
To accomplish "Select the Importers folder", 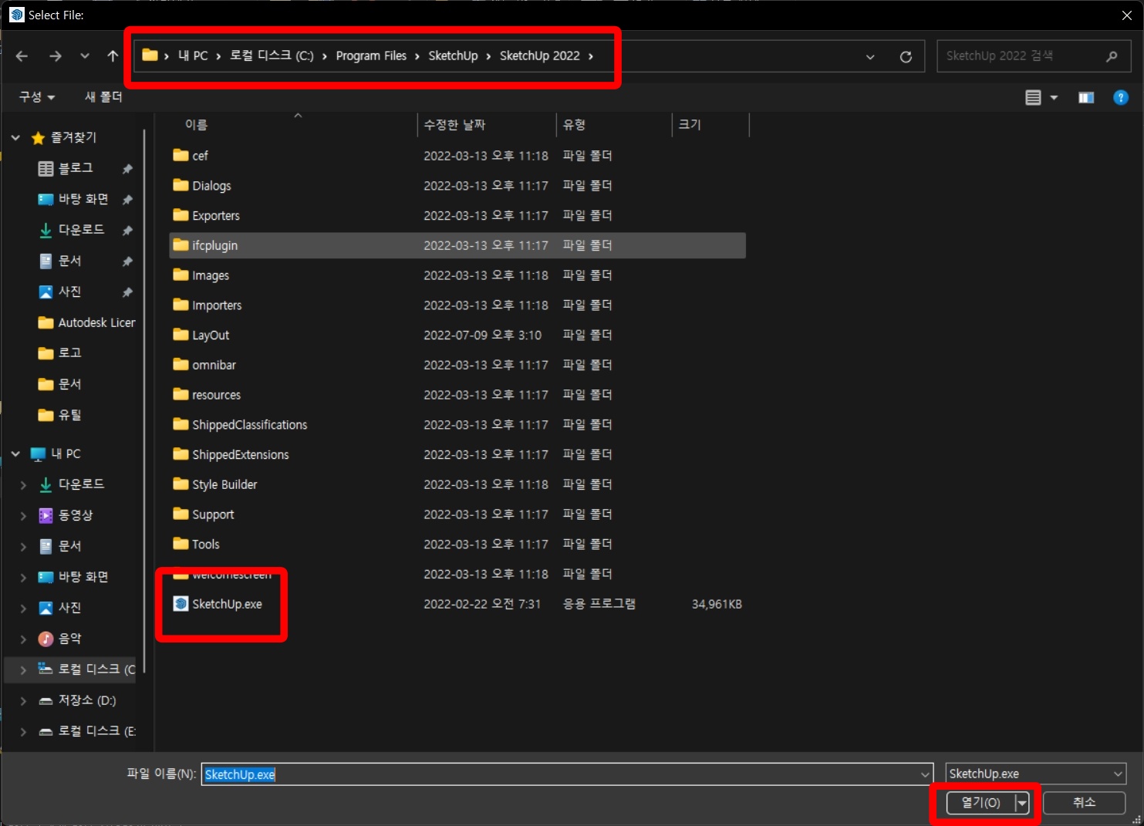I will point(457,305).
